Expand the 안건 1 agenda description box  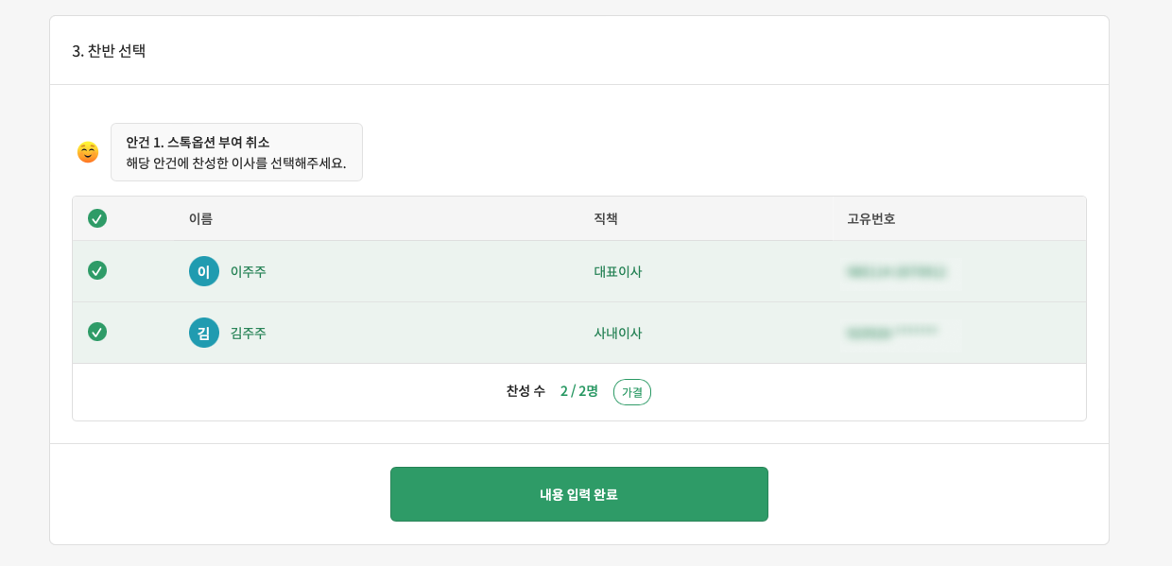236,151
